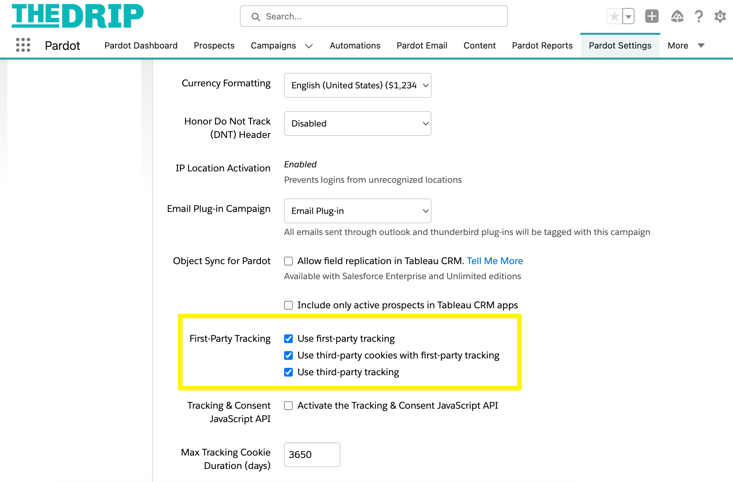Go to the Prospects tab
The height and width of the screenshot is (482, 733).
point(214,46)
